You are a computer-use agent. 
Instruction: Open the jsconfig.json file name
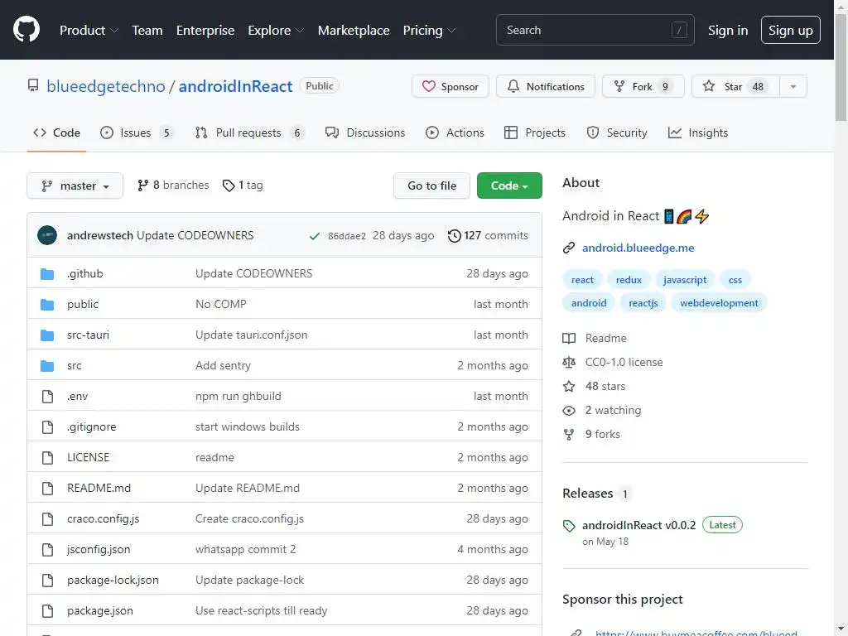99,550
